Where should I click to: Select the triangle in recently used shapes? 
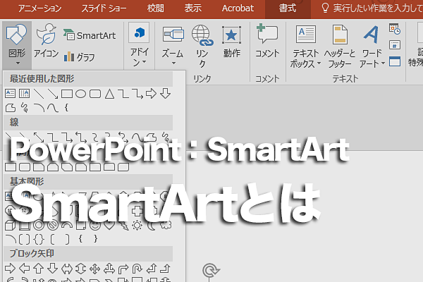click(109, 94)
